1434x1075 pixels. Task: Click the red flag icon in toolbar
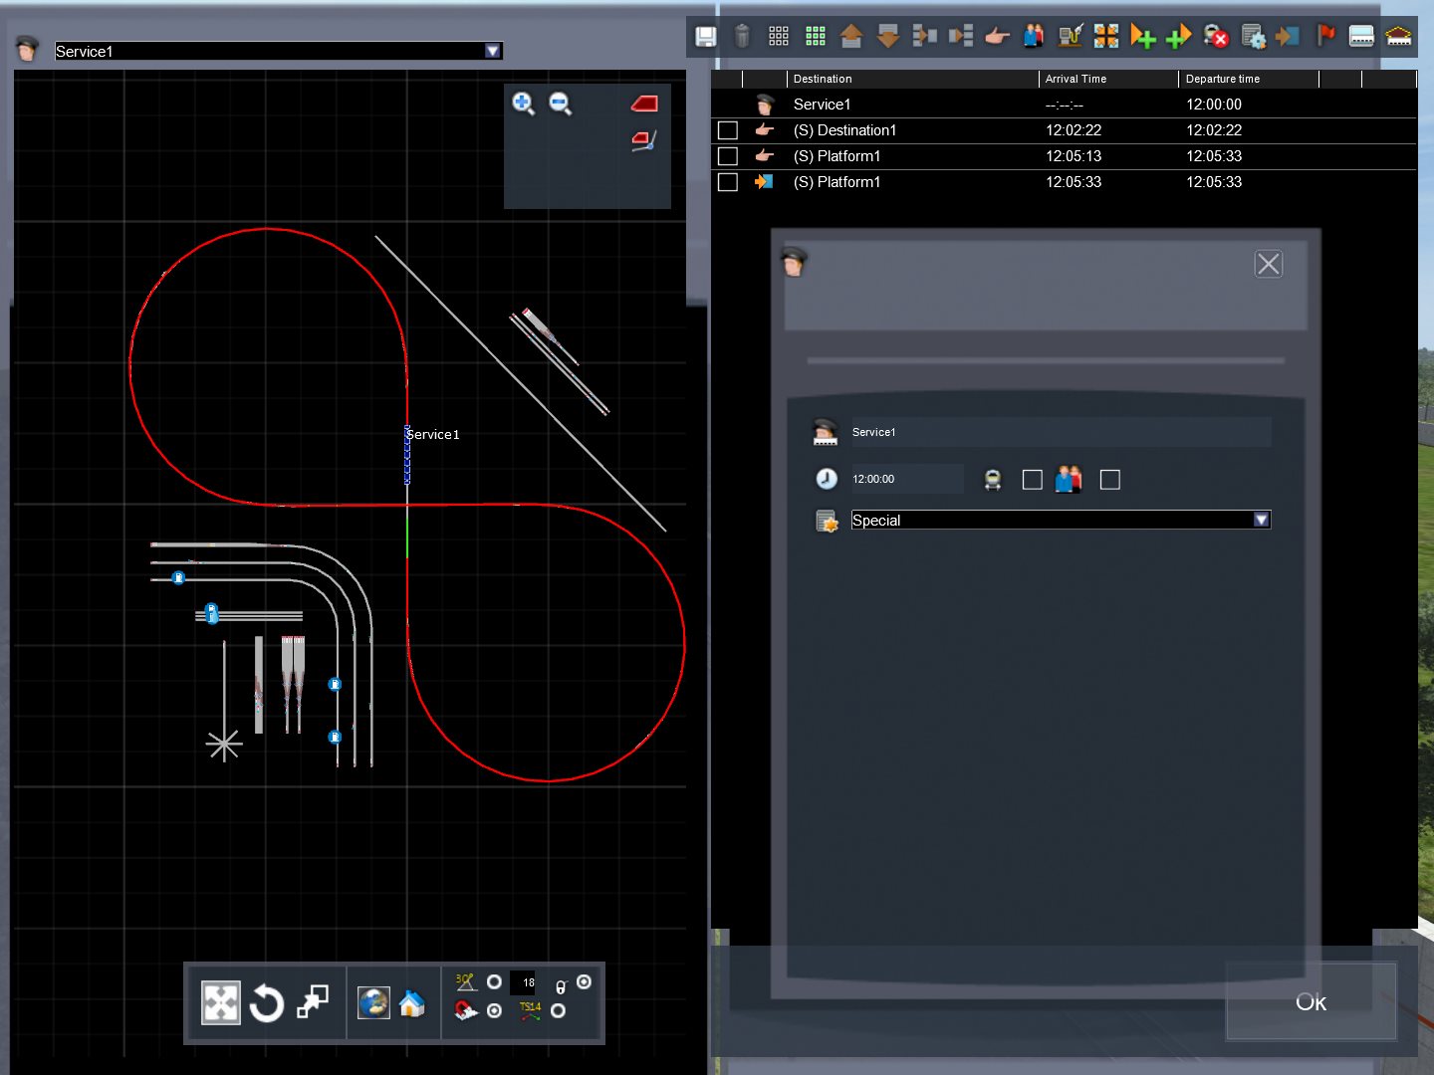pos(1325,37)
